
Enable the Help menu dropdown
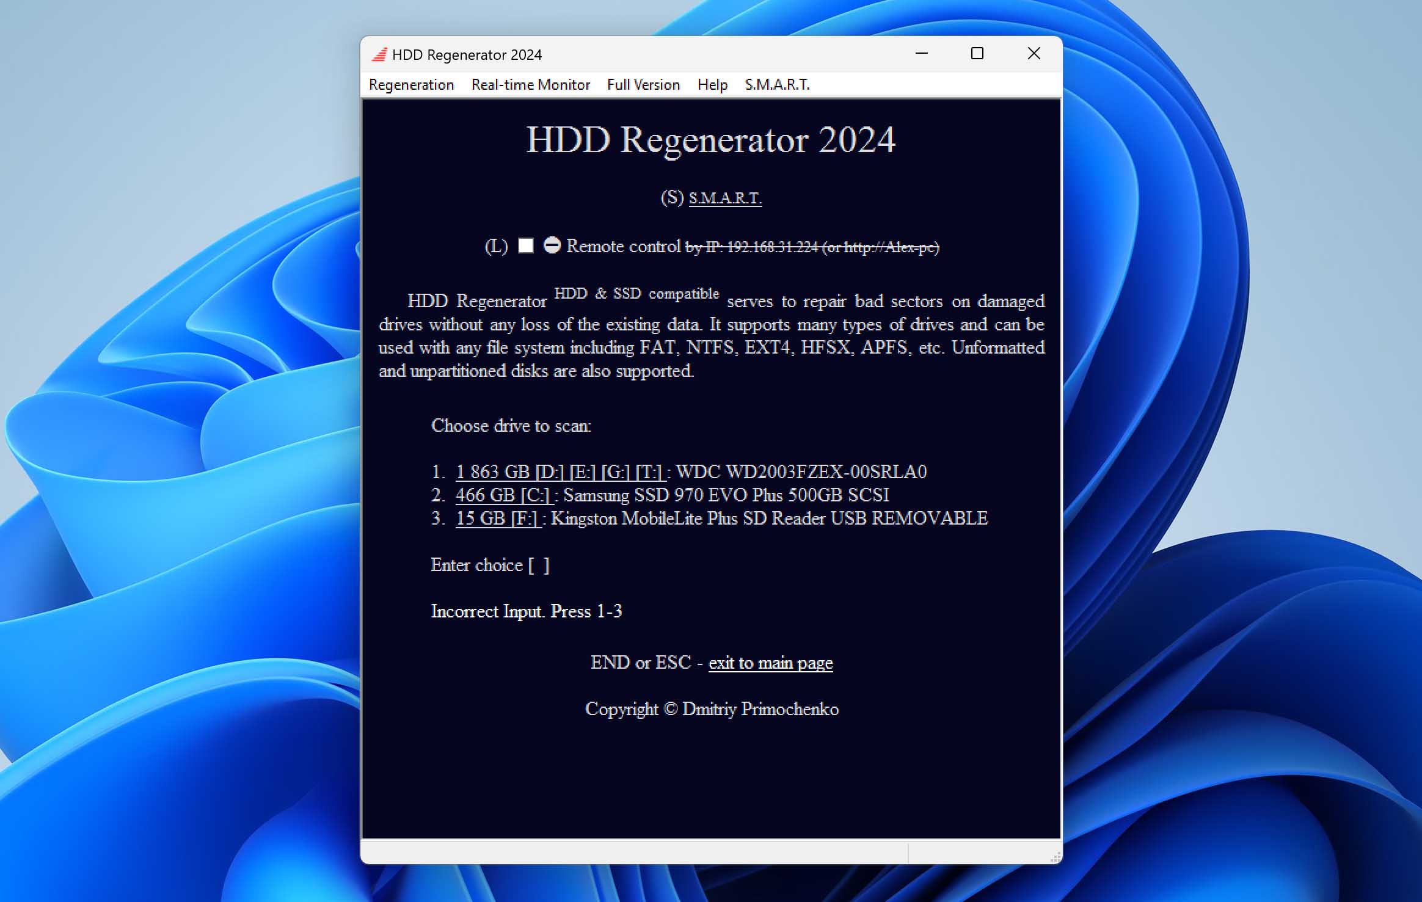[713, 85]
